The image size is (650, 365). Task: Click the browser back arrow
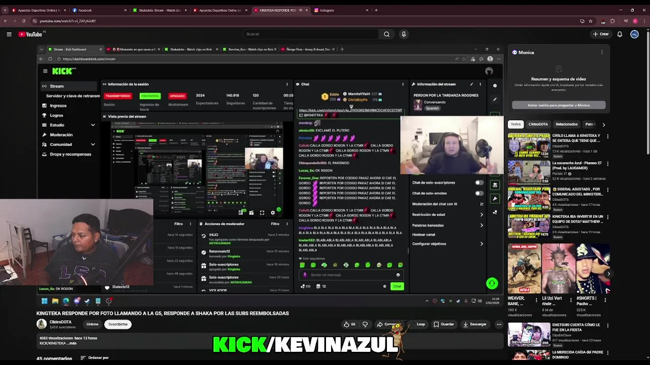pos(6,21)
